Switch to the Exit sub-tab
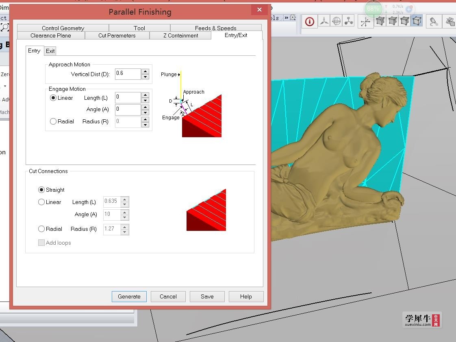456x342 pixels. pyautogui.click(x=50, y=51)
